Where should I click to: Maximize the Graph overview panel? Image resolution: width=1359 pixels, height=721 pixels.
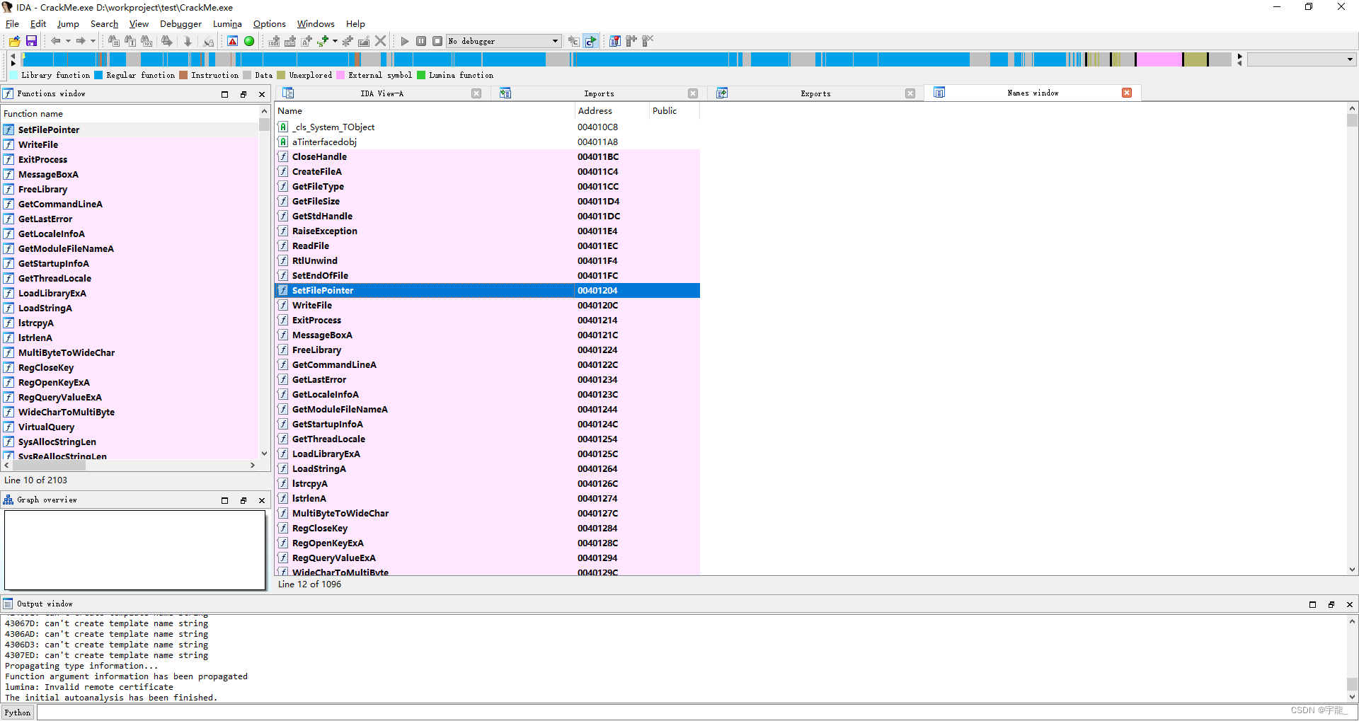pyautogui.click(x=225, y=500)
